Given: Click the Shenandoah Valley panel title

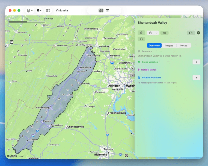Looking at the screenshot, I should click(152, 23).
